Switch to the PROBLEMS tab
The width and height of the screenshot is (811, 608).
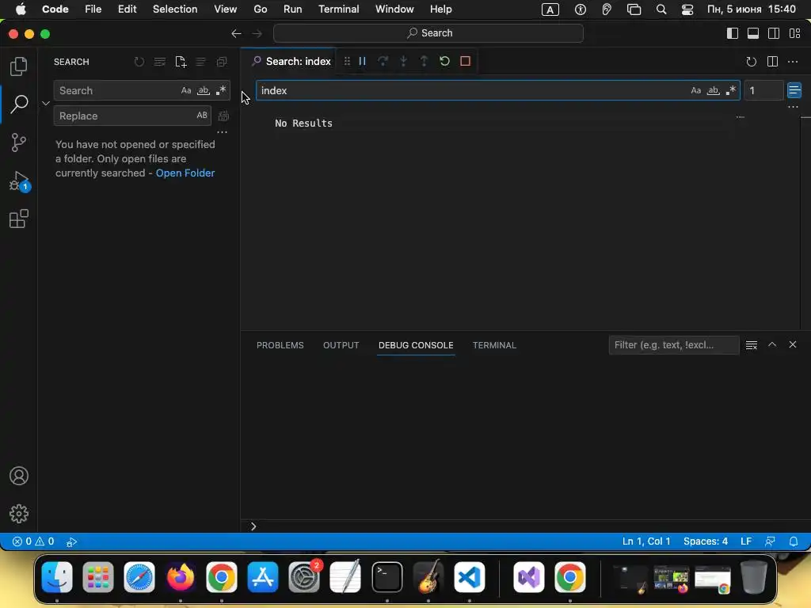(280, 345)
